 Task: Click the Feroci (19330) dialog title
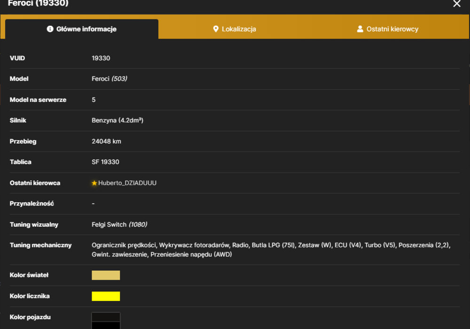point(38,3)
